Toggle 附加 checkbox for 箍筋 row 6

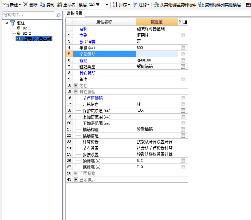[183, 60]
